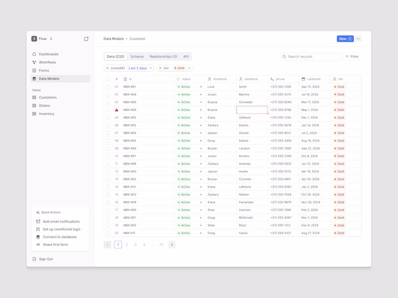Click the createdAt column calendar icon
Image resolution: width=398 pixels, height=298 pixels.
[303, 79]
